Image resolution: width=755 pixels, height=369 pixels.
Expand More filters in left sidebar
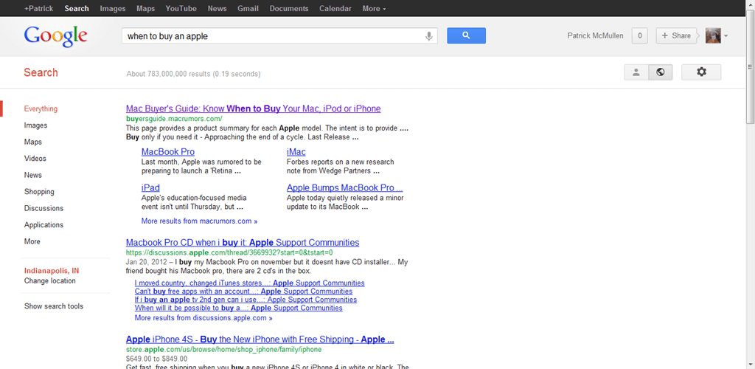pyautogui.click(x=32, y=241)
